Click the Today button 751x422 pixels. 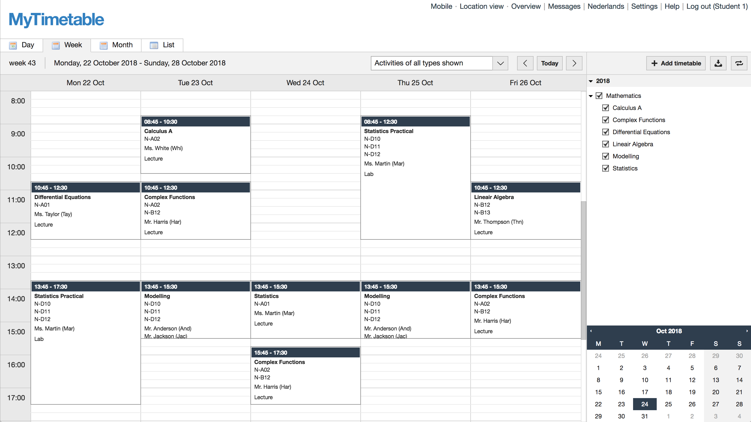[550, 63]
